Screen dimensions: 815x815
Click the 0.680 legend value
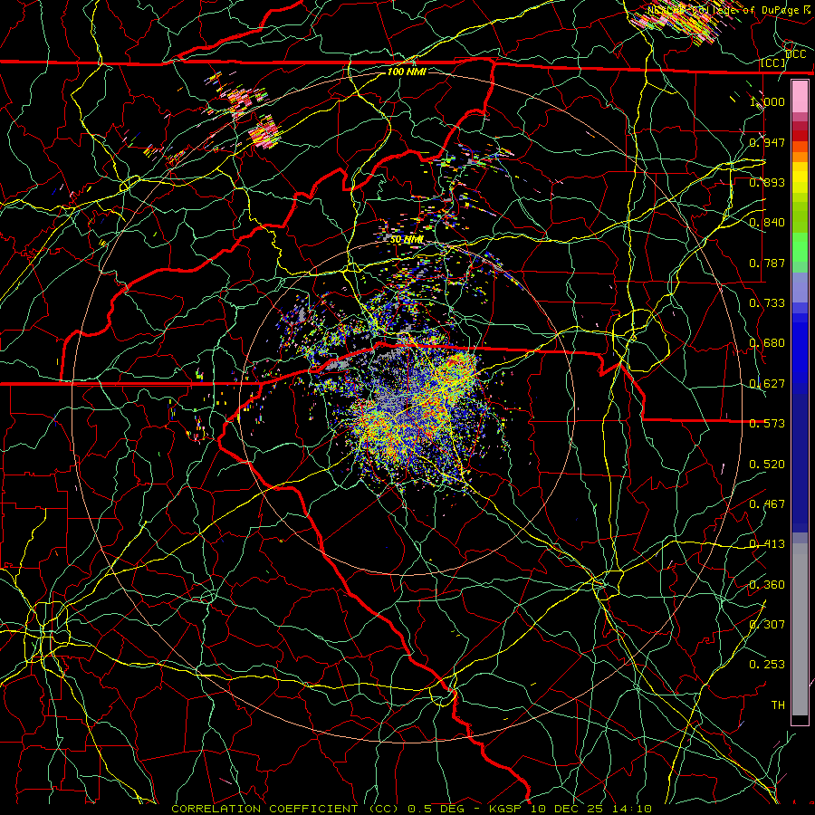tap(767, 343)
